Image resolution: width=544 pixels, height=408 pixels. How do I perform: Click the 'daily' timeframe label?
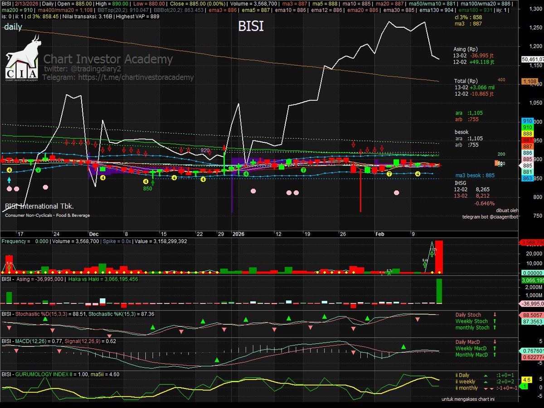13,27
